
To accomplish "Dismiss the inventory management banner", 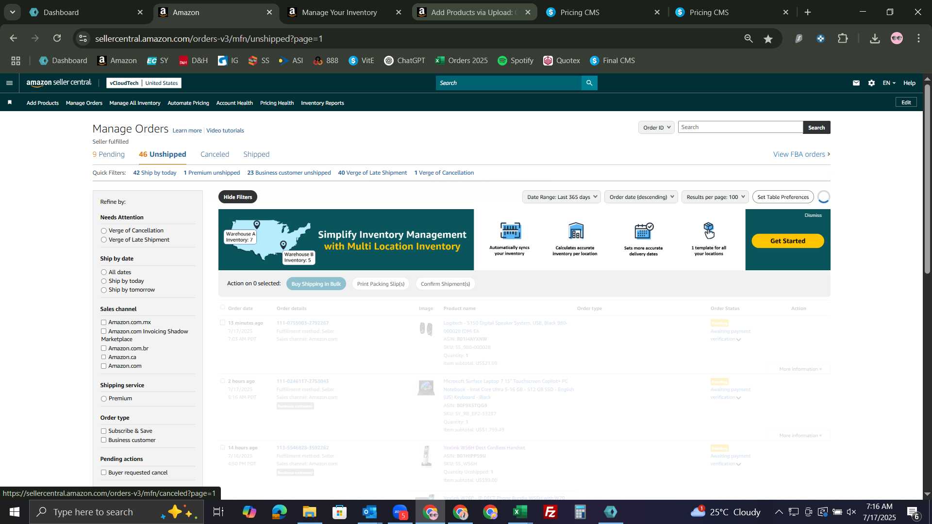I will [x=813, y=215].
